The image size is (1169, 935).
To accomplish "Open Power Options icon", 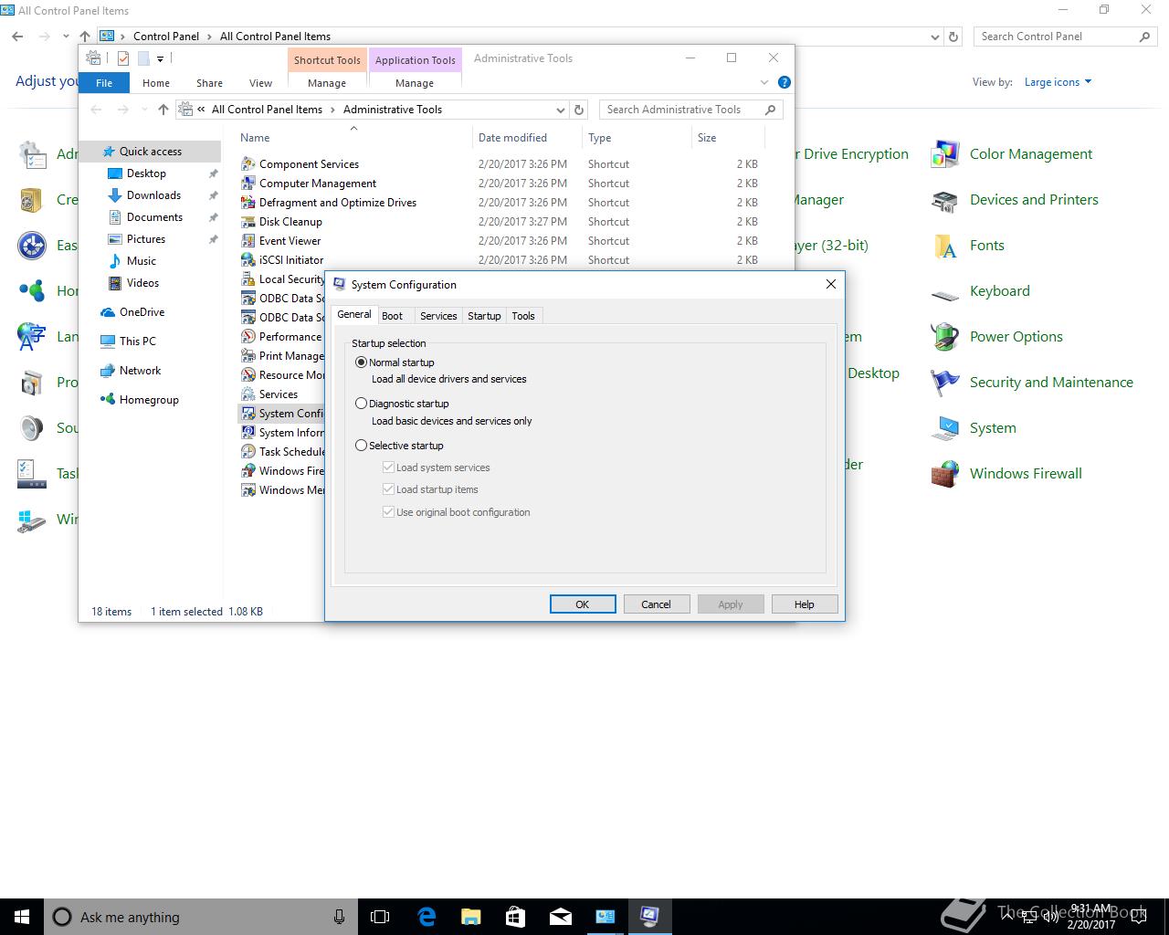I will (x=944, y=337).
